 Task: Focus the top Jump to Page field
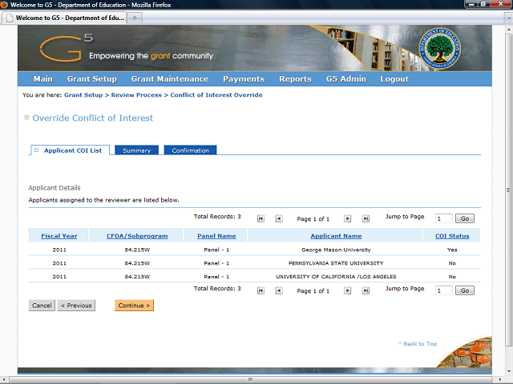click(443, 218)
